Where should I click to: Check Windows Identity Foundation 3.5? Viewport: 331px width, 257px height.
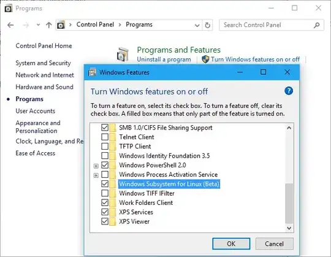click(x=105, y=156)
